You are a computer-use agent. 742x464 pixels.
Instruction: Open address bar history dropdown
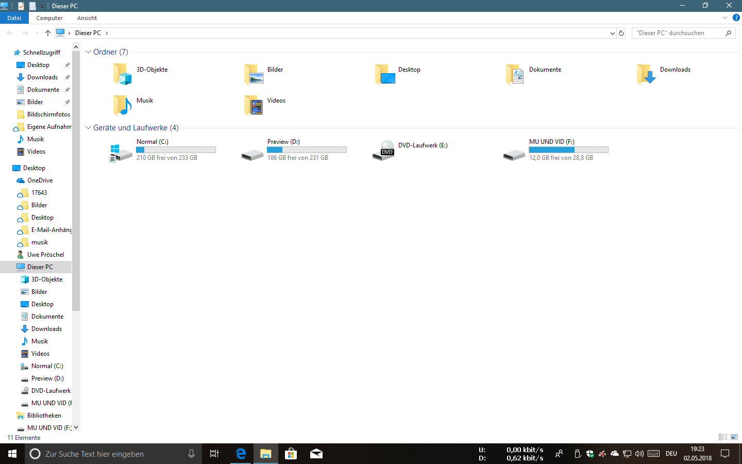click(x=612, y=33)
